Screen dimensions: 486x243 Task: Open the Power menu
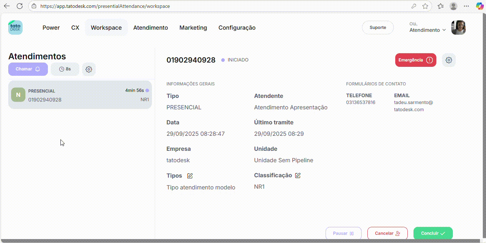click(x=51, y=28)
